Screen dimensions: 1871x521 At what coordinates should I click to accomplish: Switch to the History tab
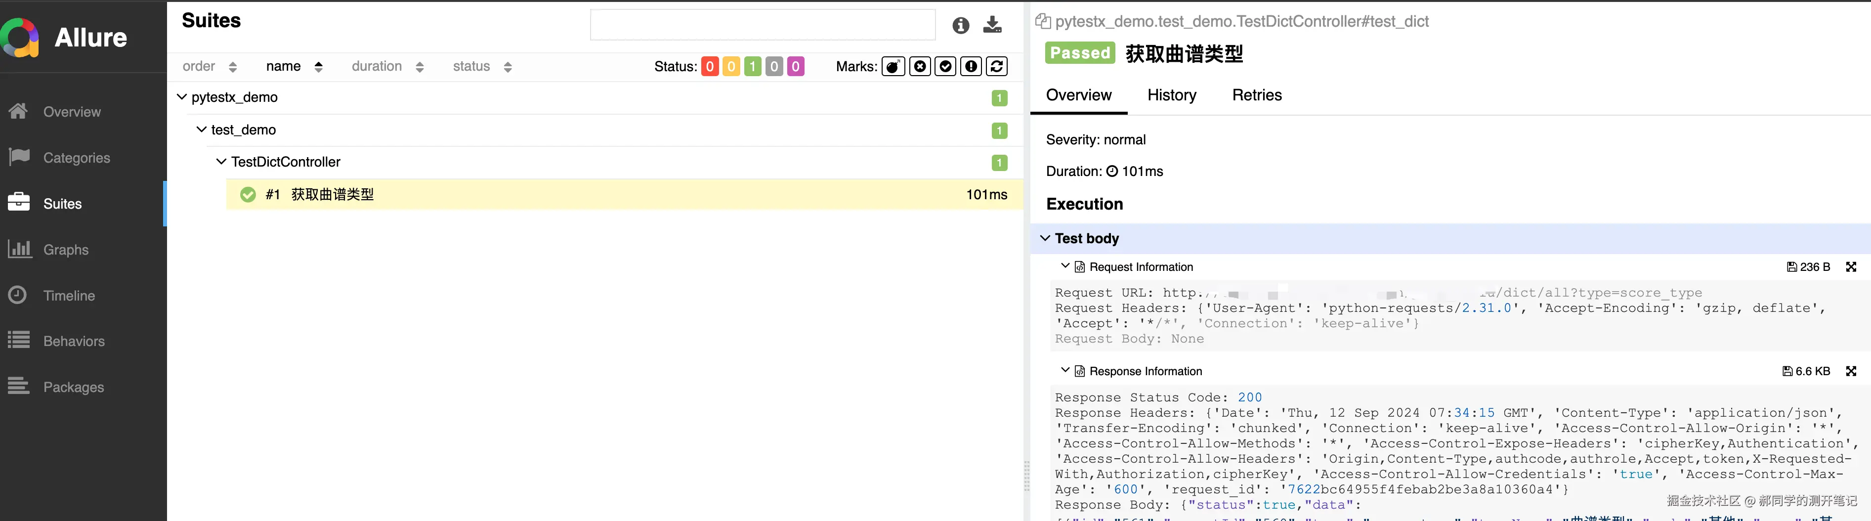tap(1172, 95)
